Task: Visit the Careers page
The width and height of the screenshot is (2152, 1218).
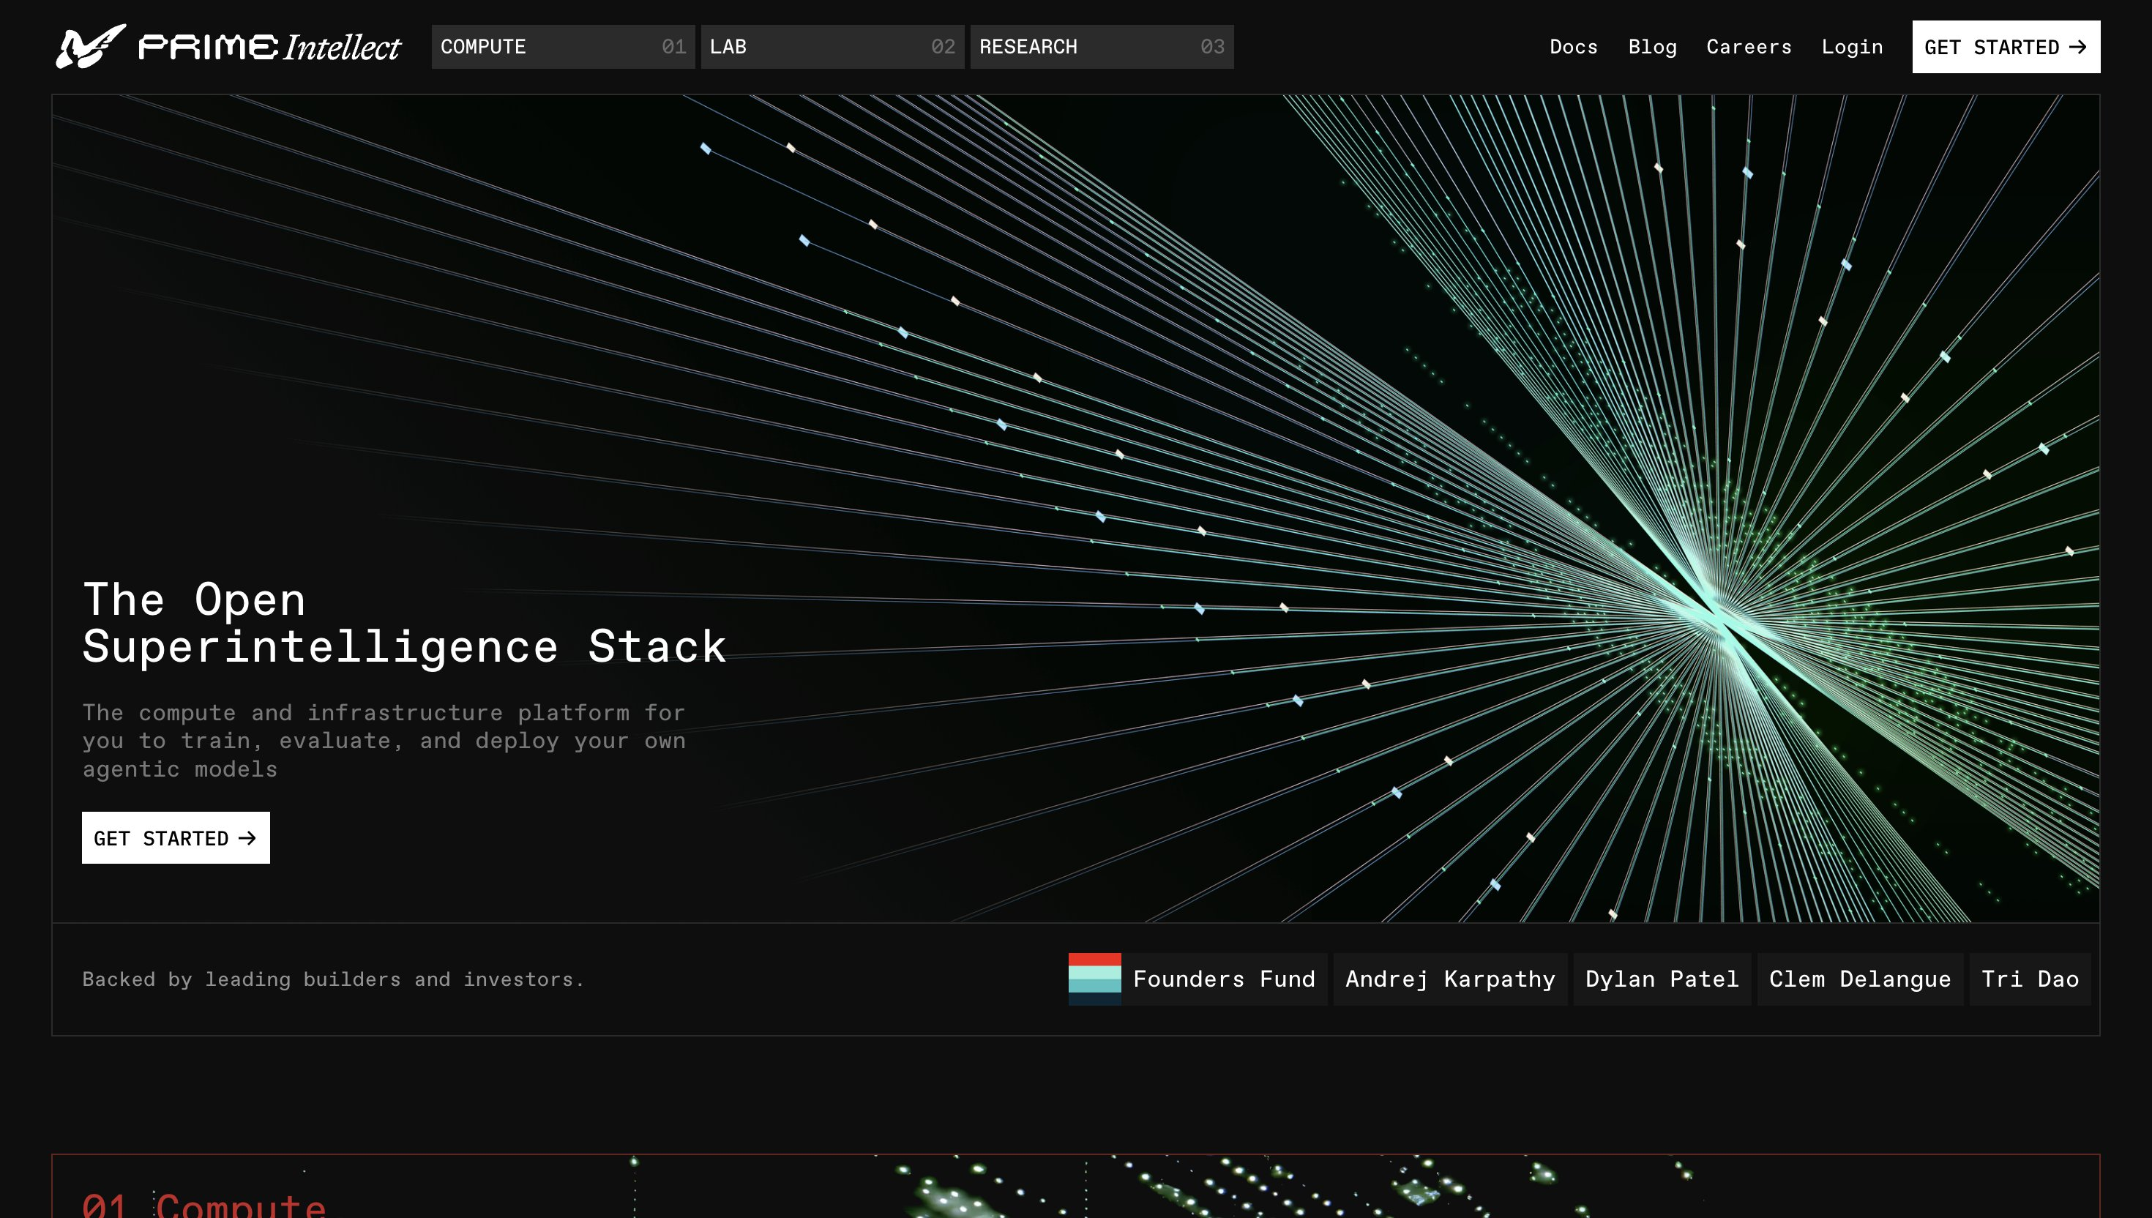Action: point(1749,47)
